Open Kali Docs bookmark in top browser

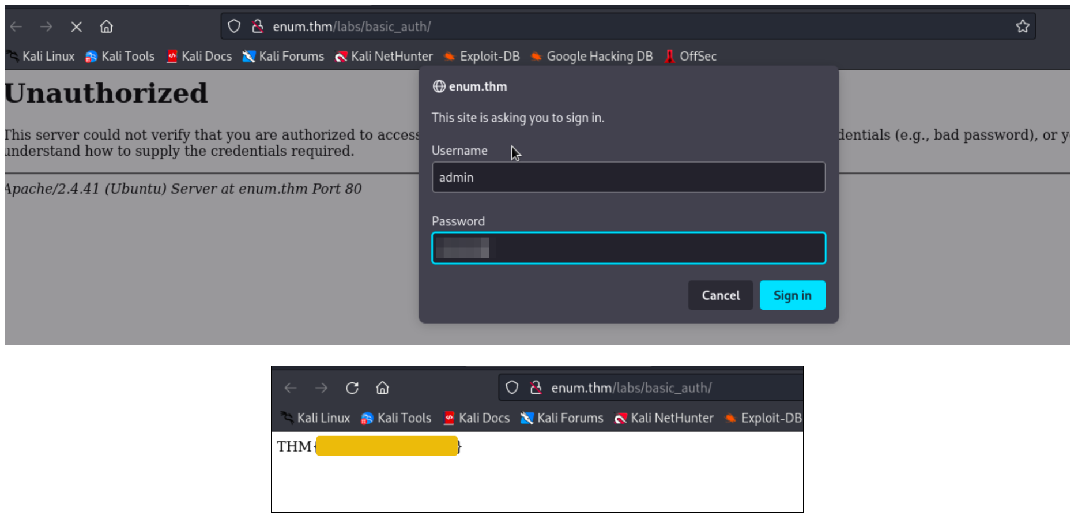[x=199, y=56]
